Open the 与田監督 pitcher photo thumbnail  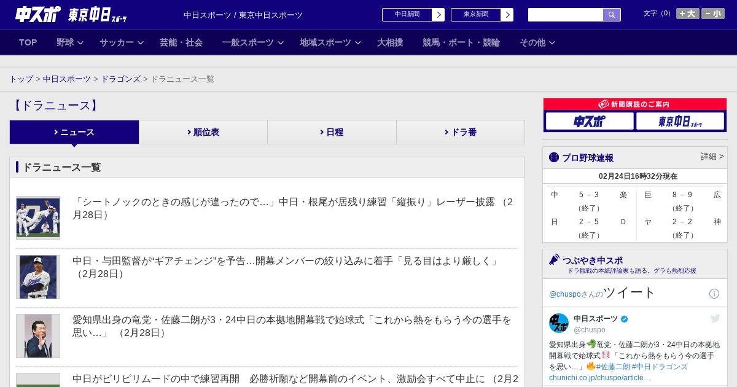tap(38, 277)
